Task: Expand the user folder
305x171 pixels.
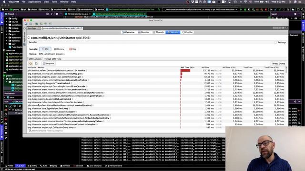Action: (6, 44)
